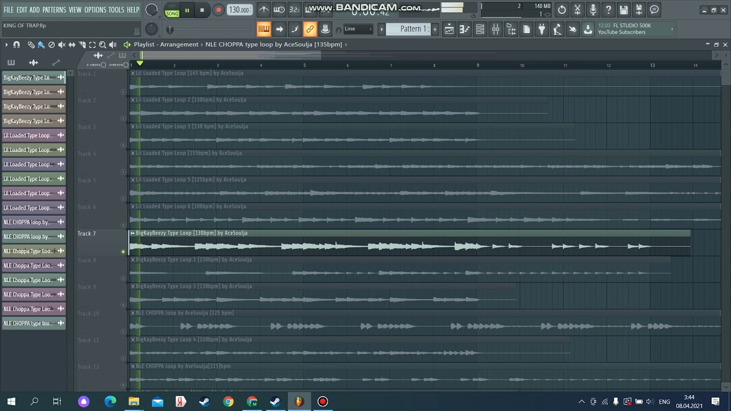Toggle the 3-2-1 countdown before recording
The height and width of the screenshot is (411, 731).
click(x=294, y=10)
